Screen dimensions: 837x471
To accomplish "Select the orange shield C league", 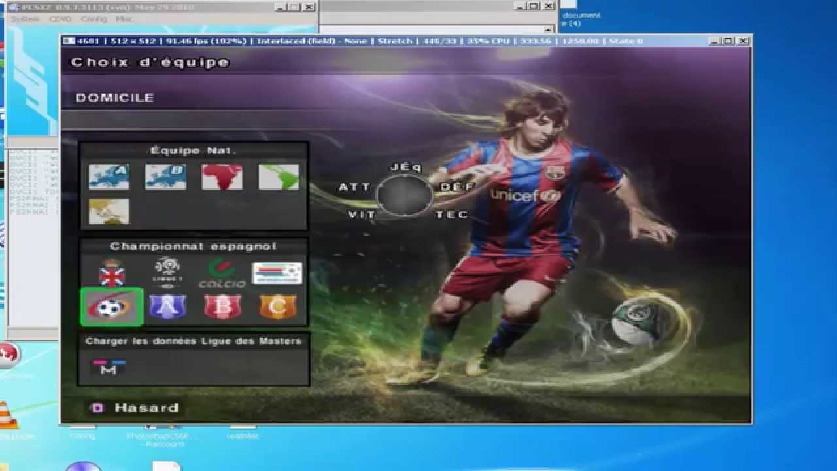I will 278,306.
